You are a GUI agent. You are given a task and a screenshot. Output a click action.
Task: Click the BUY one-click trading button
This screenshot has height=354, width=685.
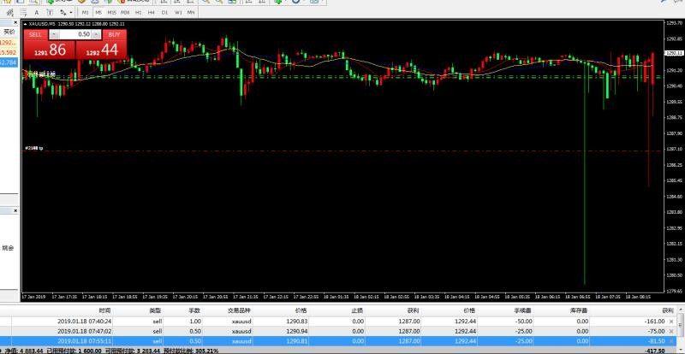tap(115, 34)
